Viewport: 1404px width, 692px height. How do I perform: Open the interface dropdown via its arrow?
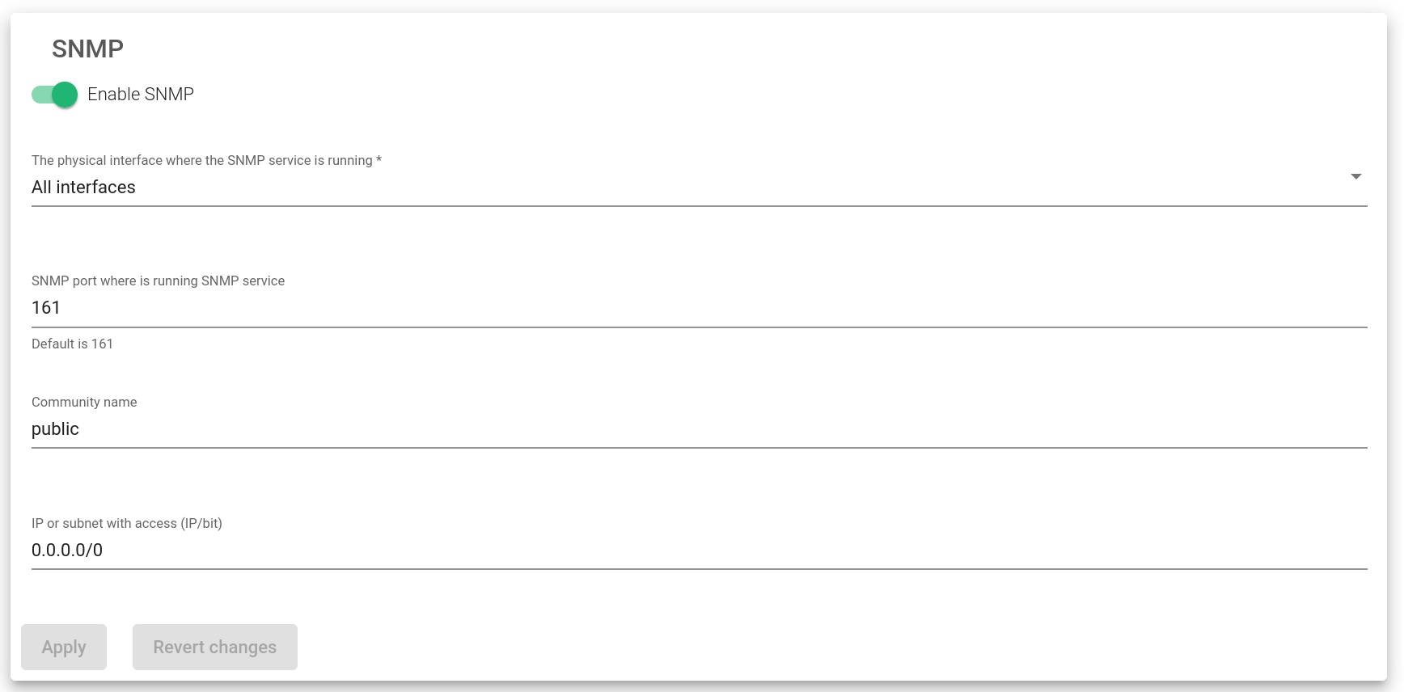1355,176
